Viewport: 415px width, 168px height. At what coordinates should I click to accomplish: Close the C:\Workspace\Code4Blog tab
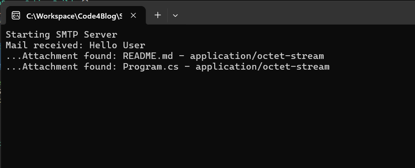[x=133, y=16]
